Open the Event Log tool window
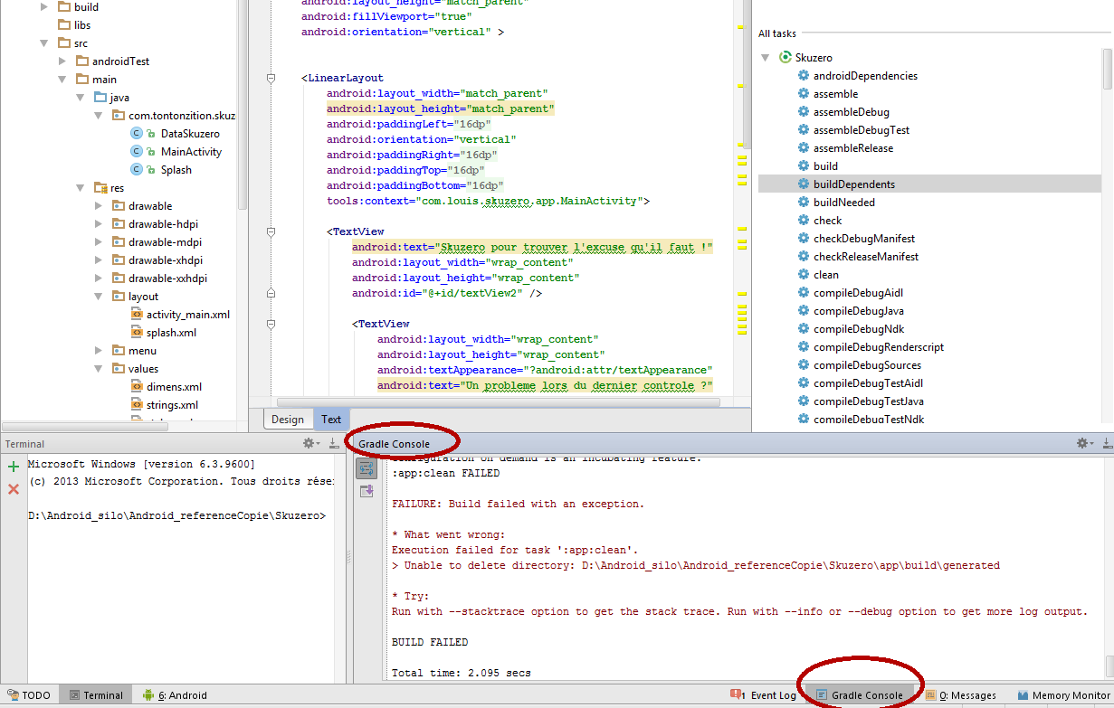This screenshot has height=708, width=1114. pos(763,695)
